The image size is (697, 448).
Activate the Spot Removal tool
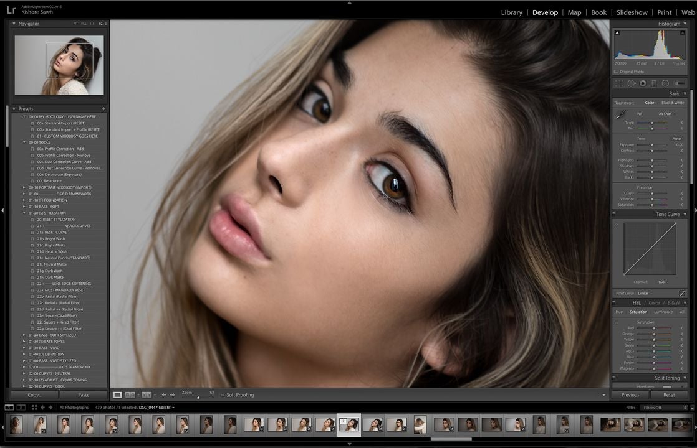(x=632, y=83)
